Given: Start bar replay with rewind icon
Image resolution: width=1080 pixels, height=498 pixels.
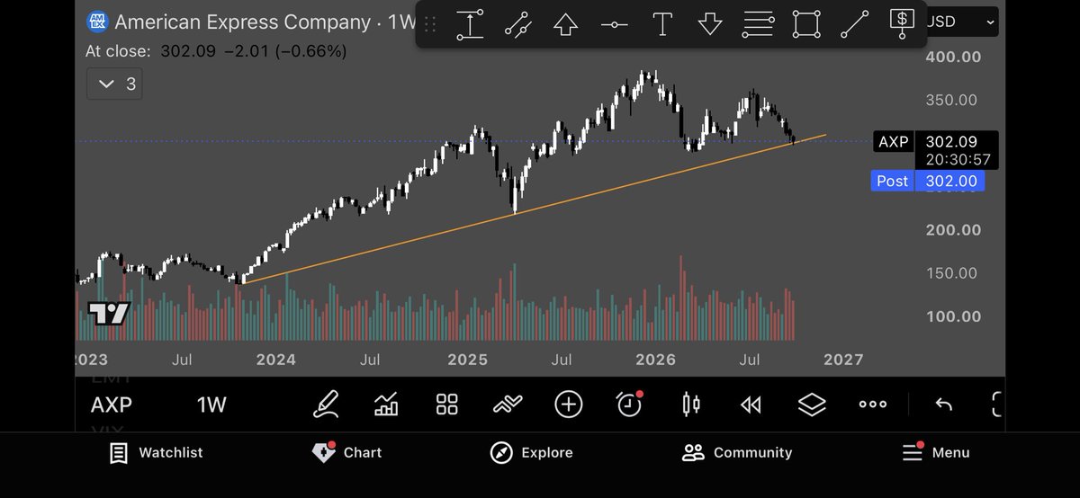Looking at the screenshot, I should (751, 405).
